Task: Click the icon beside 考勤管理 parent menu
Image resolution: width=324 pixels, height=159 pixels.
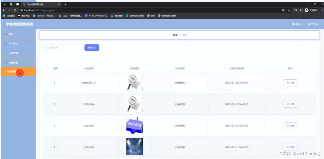Action: 6,63
